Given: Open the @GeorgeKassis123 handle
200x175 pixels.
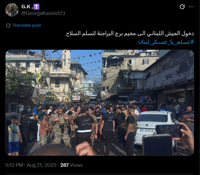Looking at the screenshot, I should click(43, 13).
